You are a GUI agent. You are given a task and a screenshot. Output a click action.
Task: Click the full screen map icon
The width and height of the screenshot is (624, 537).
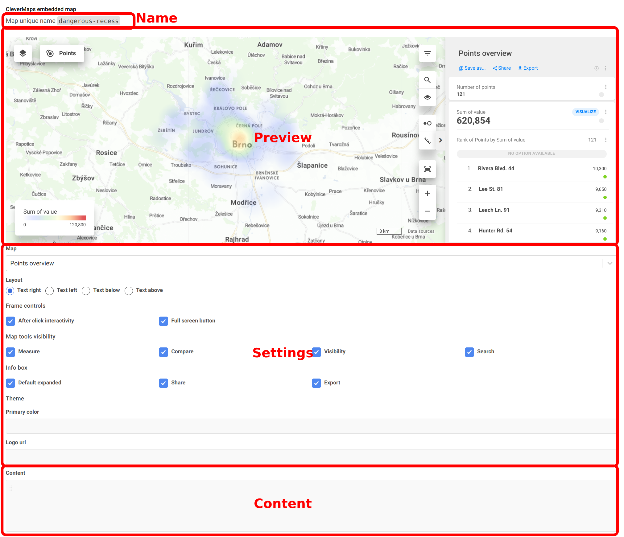coord(427,169)
